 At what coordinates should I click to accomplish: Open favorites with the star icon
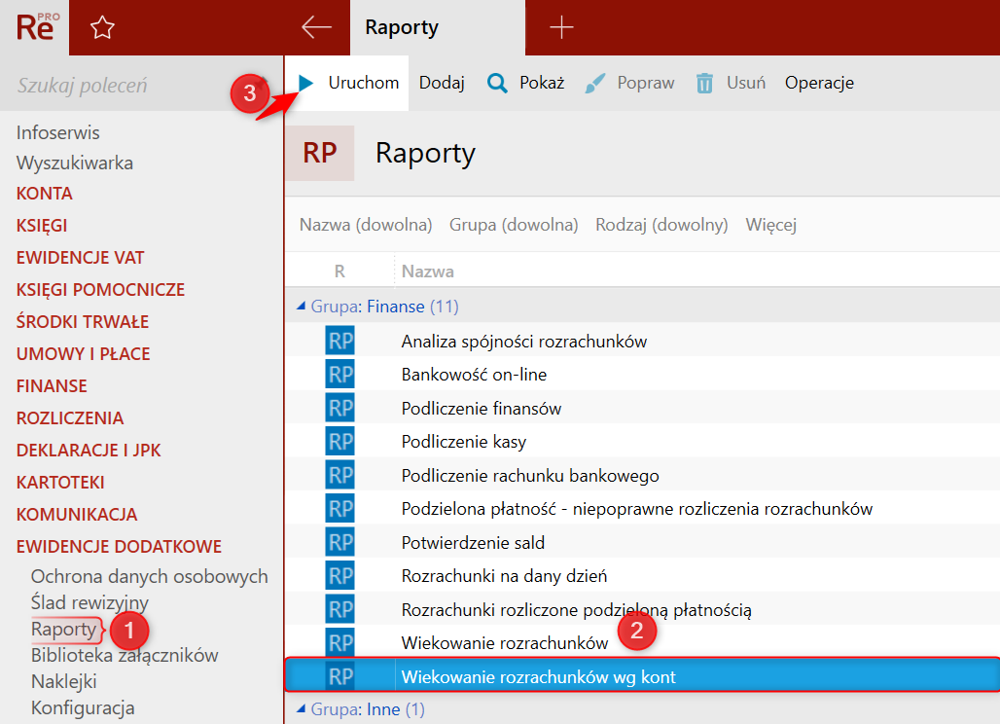tap(102, 27)
